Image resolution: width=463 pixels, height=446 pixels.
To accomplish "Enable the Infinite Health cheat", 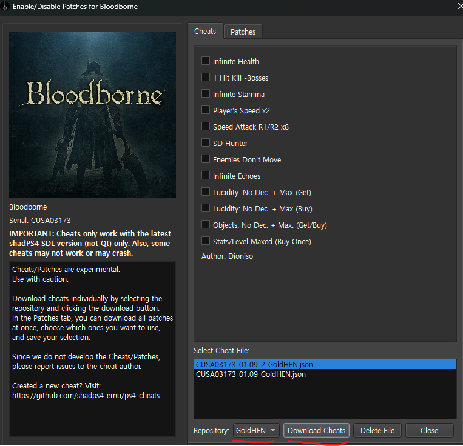I will click(206, 61).
